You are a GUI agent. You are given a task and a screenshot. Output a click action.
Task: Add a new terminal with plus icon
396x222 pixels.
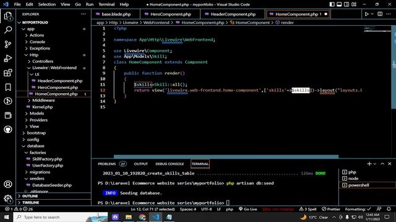(x=369, y=164)
